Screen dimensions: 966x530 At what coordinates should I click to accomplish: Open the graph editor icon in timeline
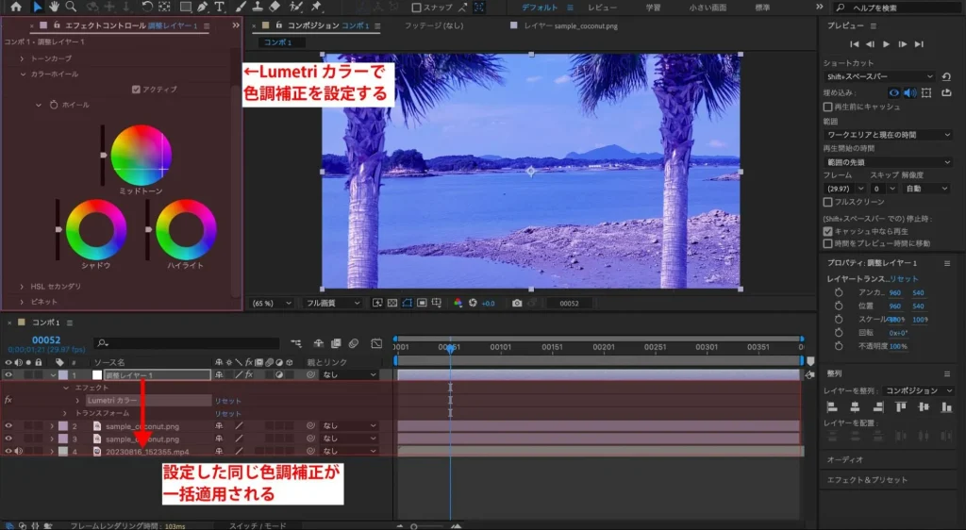pyautogui.click(x=376, y=343)
